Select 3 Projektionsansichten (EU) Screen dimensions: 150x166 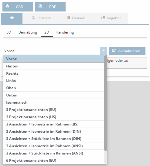53,110
